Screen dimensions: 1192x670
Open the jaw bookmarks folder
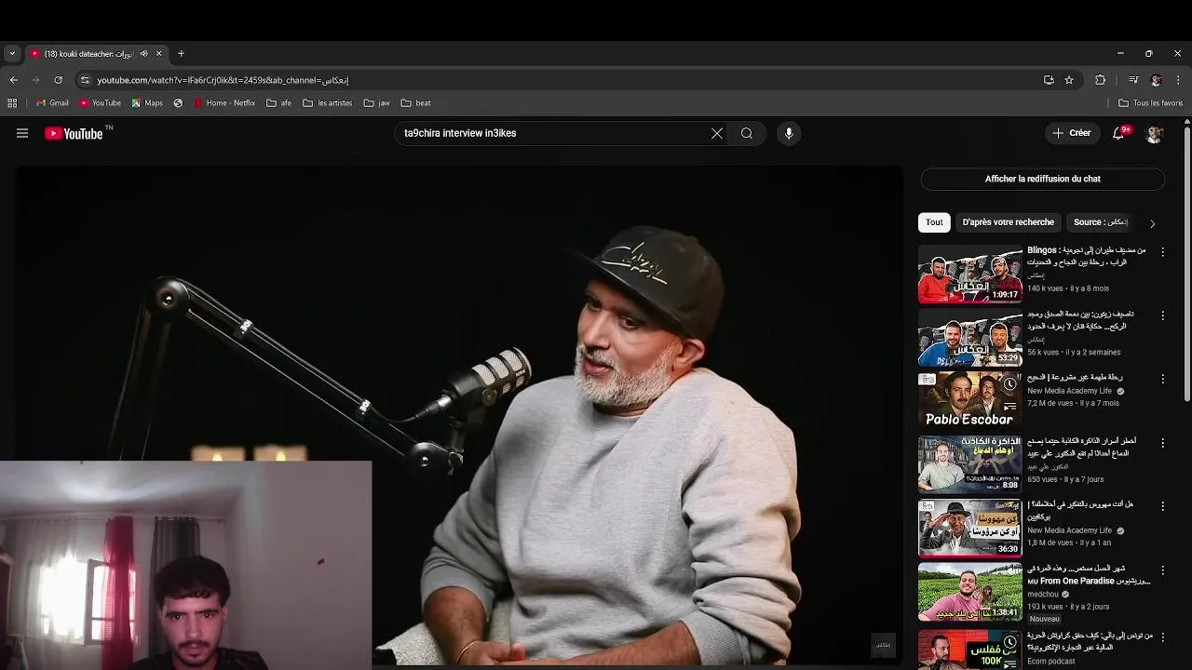[x=377, y=103]
